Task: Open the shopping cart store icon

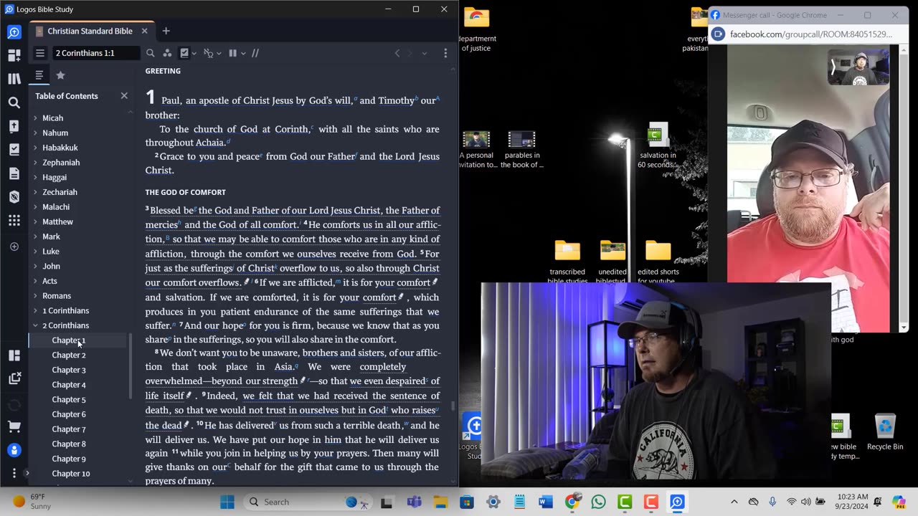Action: click(x=14, y=426)
